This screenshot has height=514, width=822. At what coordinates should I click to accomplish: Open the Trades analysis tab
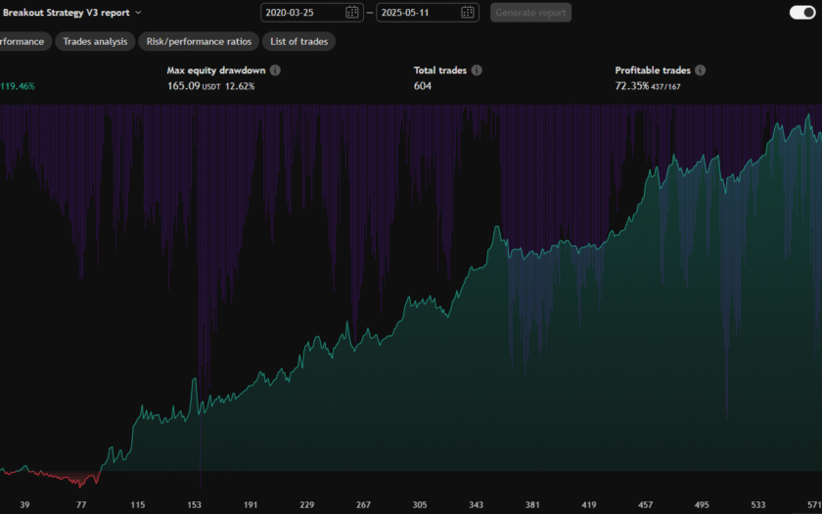coord(96,41)
